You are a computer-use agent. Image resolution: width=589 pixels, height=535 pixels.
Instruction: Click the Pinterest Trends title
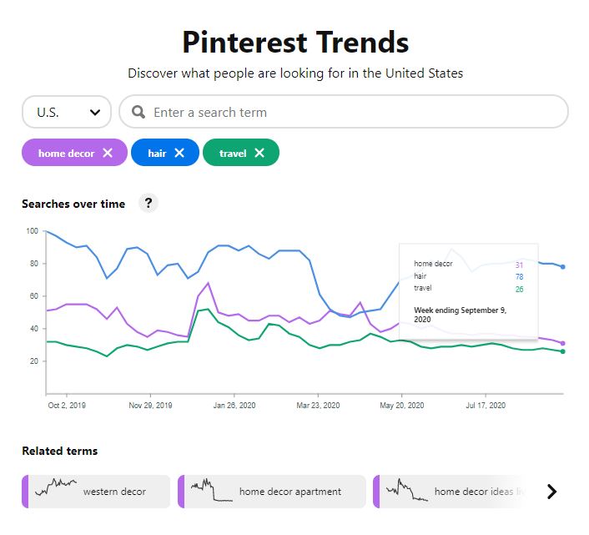pyautogui.click(x=295, y=42)
